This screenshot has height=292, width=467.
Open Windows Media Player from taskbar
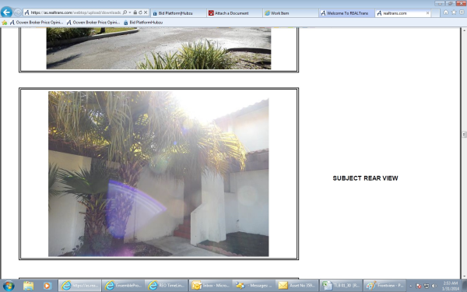47,286
